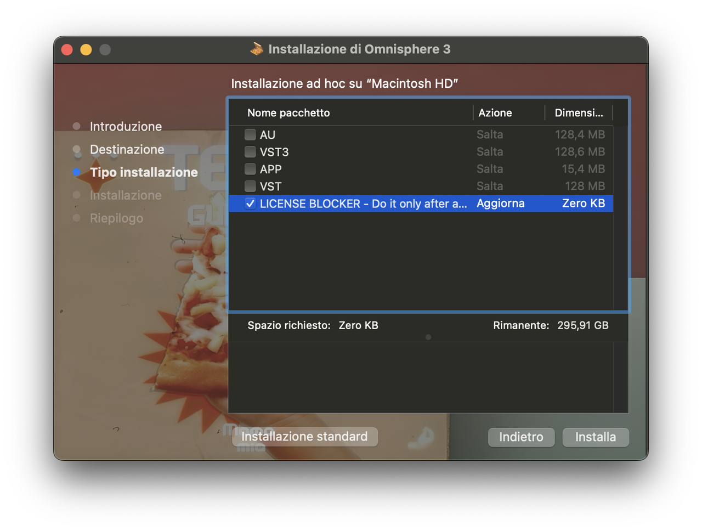Click the Installazione step in sidebar
Screen dimensions: 702x531
coord(126,195)
